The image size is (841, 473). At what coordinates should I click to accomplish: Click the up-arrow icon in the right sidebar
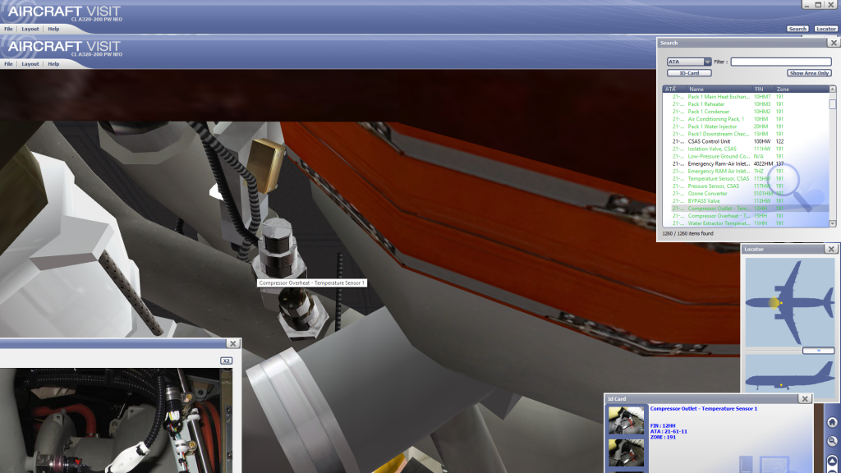point(832,461)
